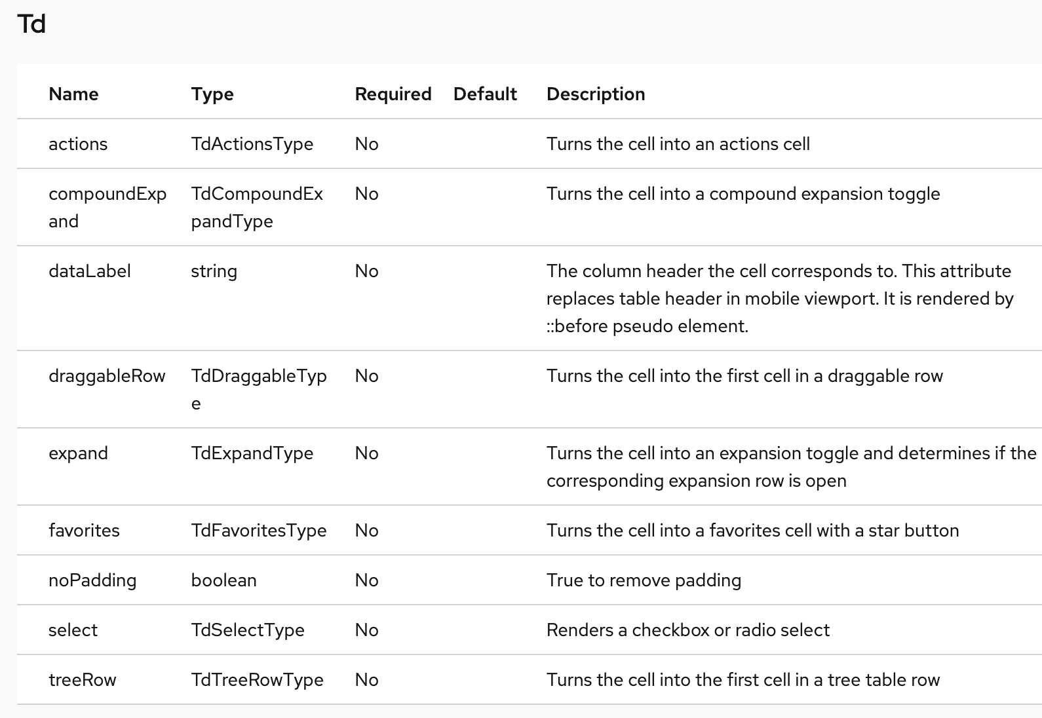Click the TdCompoundExpandType type cell
The image size is (1042, 718).
pyautogui.click(x=257, y=207)
